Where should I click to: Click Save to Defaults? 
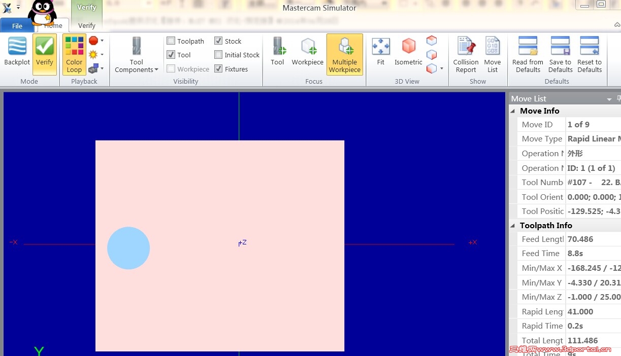(x=561, y=54)
